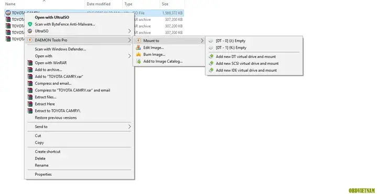Mount to [DT - 1] (K:) Empty drive

[231, 48]
